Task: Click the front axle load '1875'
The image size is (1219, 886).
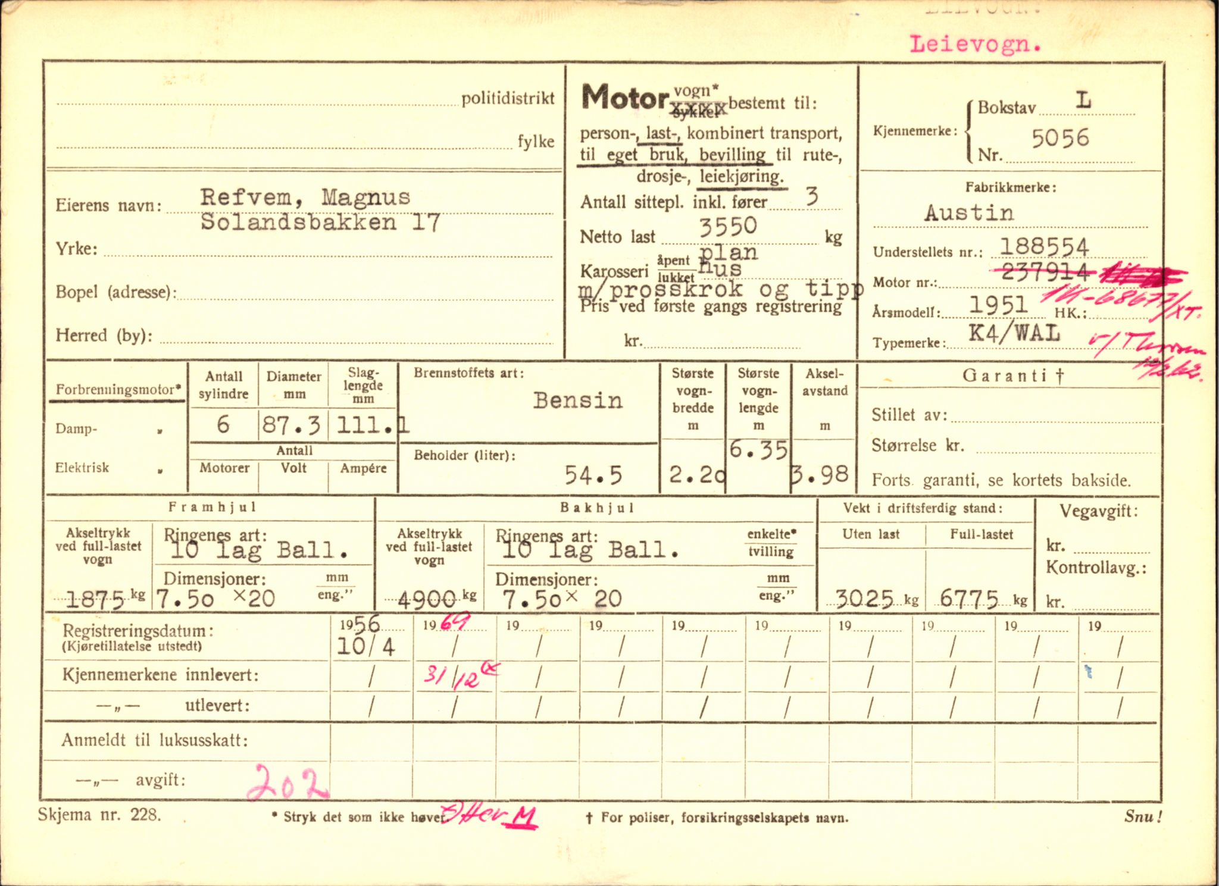Action: (x=96, y=599)
